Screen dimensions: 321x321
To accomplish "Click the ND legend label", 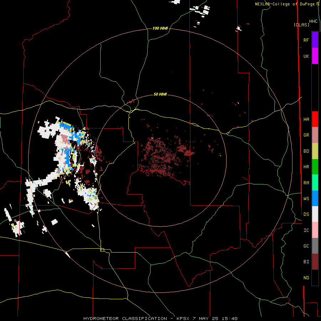I will [x=306, y=278].
